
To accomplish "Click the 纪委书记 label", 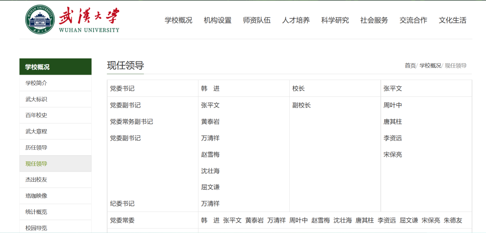I will 122,204.
